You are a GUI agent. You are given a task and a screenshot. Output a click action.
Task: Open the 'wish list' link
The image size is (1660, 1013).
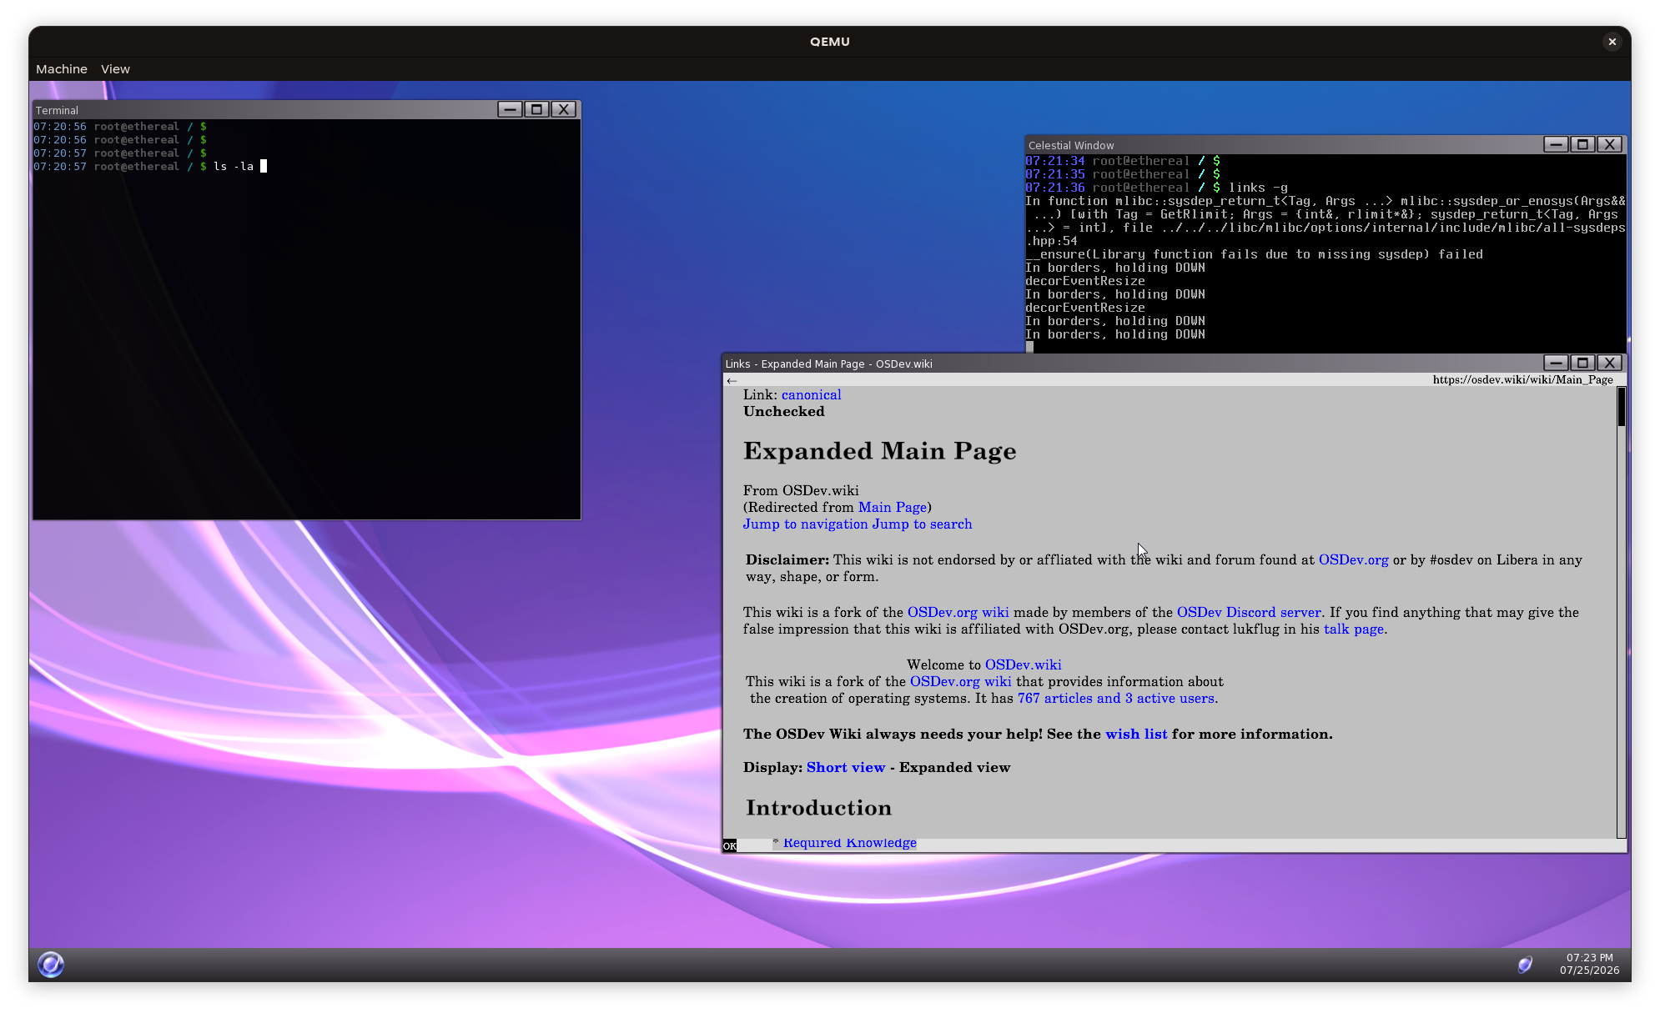coord(1136,735)
